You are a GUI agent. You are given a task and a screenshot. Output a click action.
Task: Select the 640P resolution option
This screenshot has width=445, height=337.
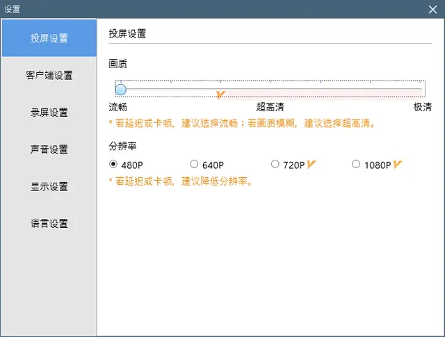click(x=194, y=164)
